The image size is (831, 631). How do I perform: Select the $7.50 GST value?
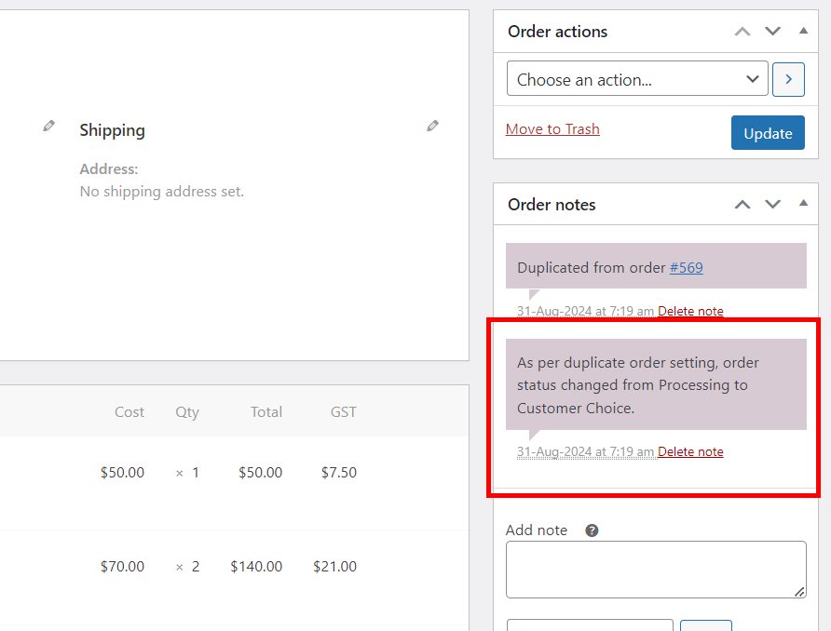pos(339,472)
